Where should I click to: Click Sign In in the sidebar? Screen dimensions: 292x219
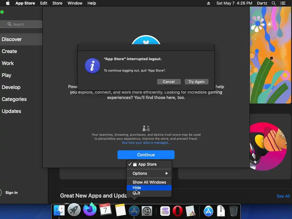coord(11,192)
